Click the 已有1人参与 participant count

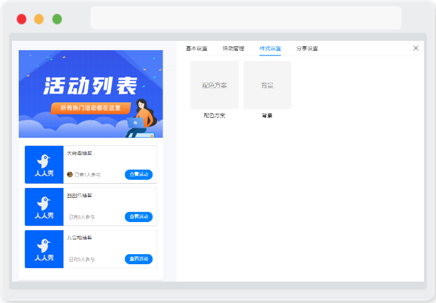pos(88,175)
